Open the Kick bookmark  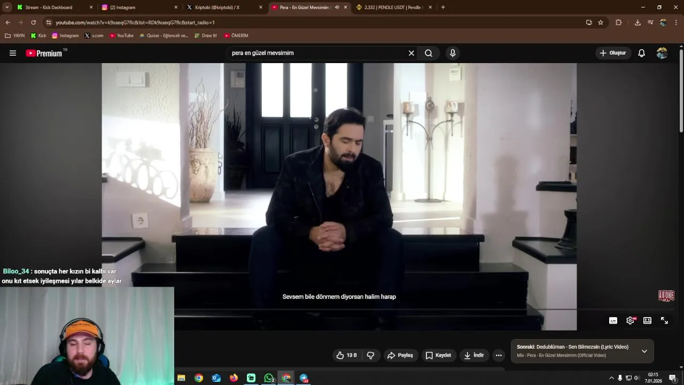tap(38, 36)
